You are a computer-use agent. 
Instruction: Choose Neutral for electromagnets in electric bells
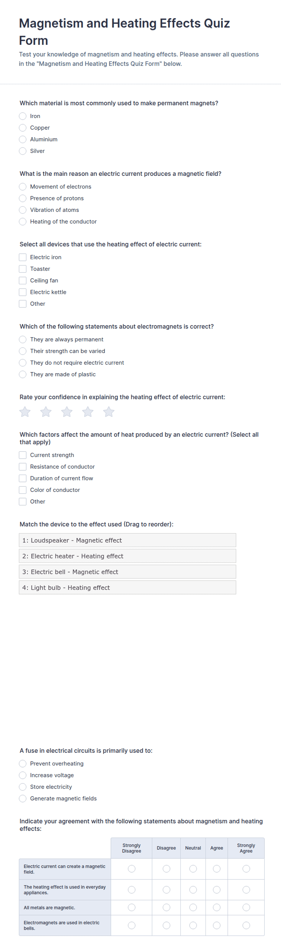click(193, 925)
